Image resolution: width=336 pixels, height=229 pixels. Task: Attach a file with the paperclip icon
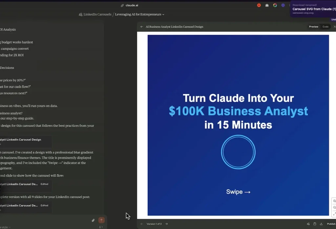93,220
